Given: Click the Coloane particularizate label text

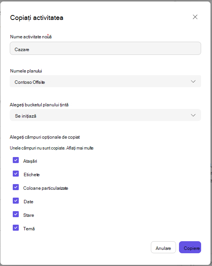Looking at the screenshot, I should [46, 188].
